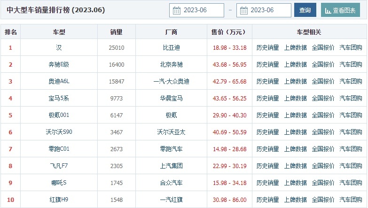The image size is (368, 208).
Task: Open the 极氪001 model link
Action: click(x=59, y=115)
